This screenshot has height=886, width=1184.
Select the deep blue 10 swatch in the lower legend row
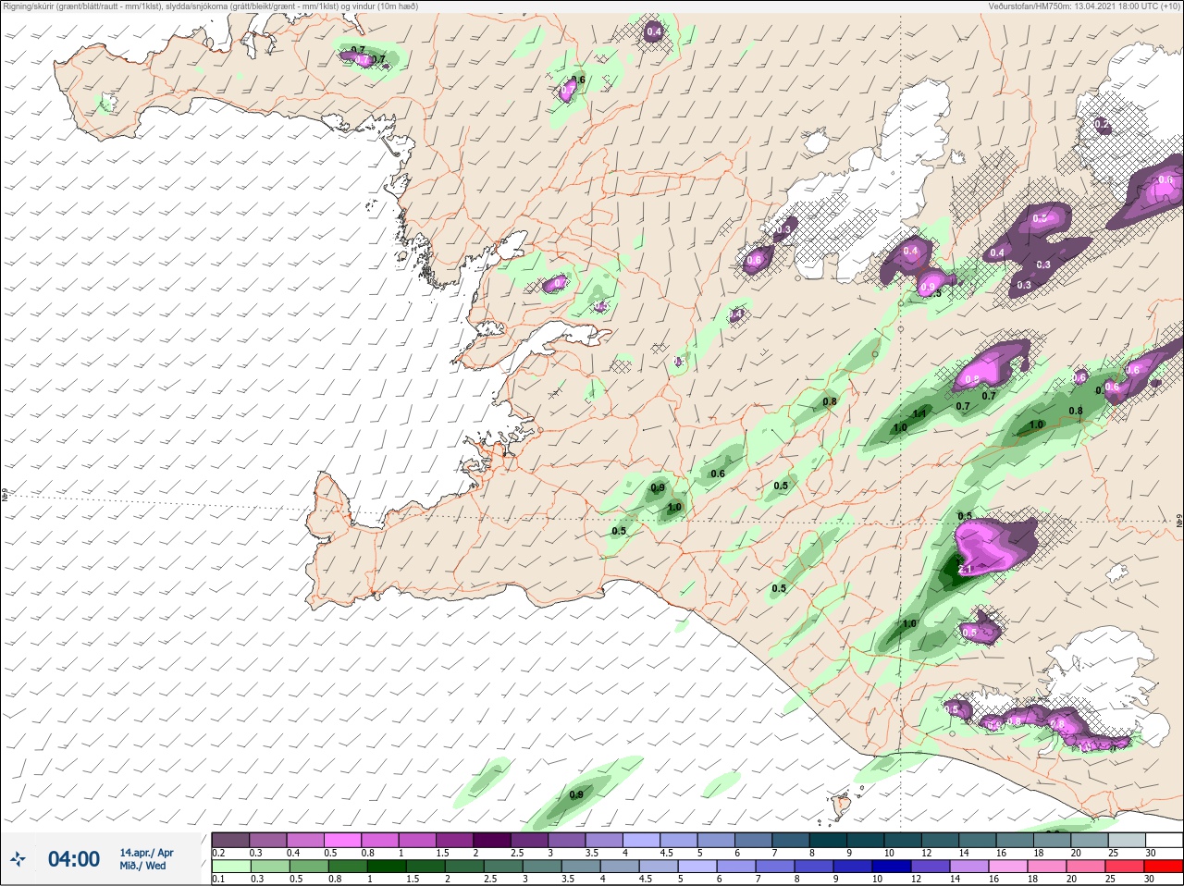tap(891, 866)
